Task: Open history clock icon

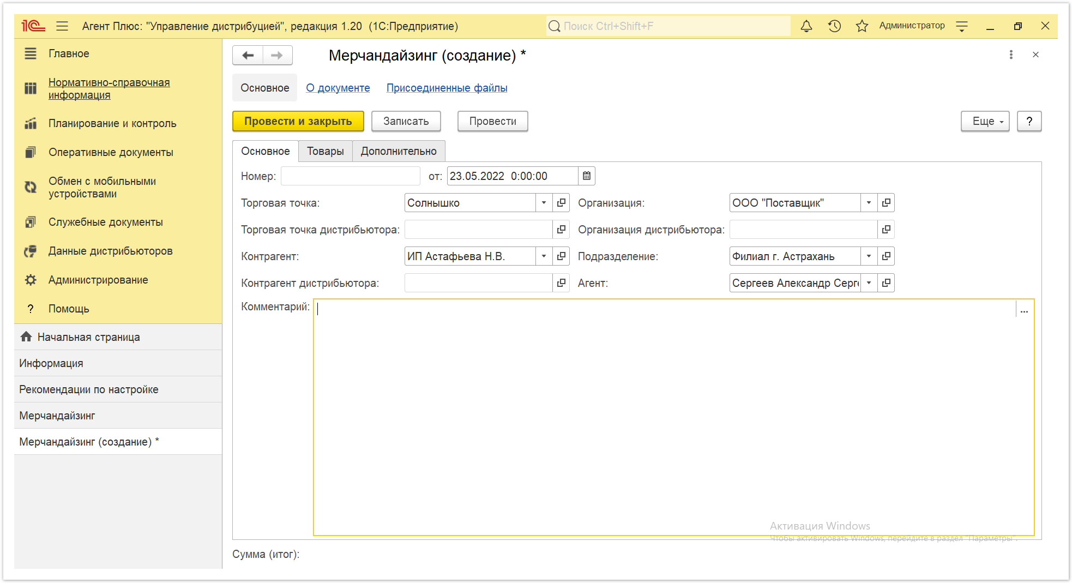Action: [834, 26]
